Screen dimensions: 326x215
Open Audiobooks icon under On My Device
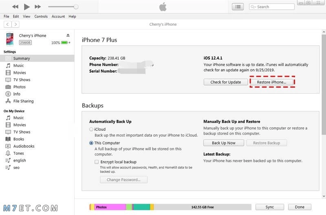coord(8,146)
